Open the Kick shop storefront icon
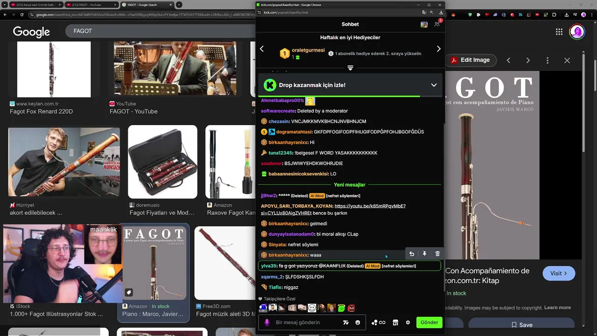 pos(395,322)
